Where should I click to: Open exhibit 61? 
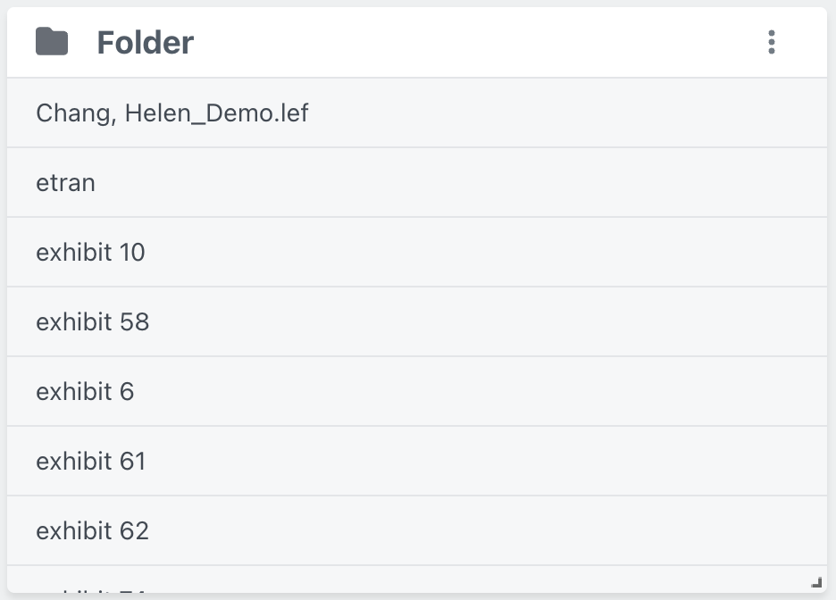(x=92, y=462)
